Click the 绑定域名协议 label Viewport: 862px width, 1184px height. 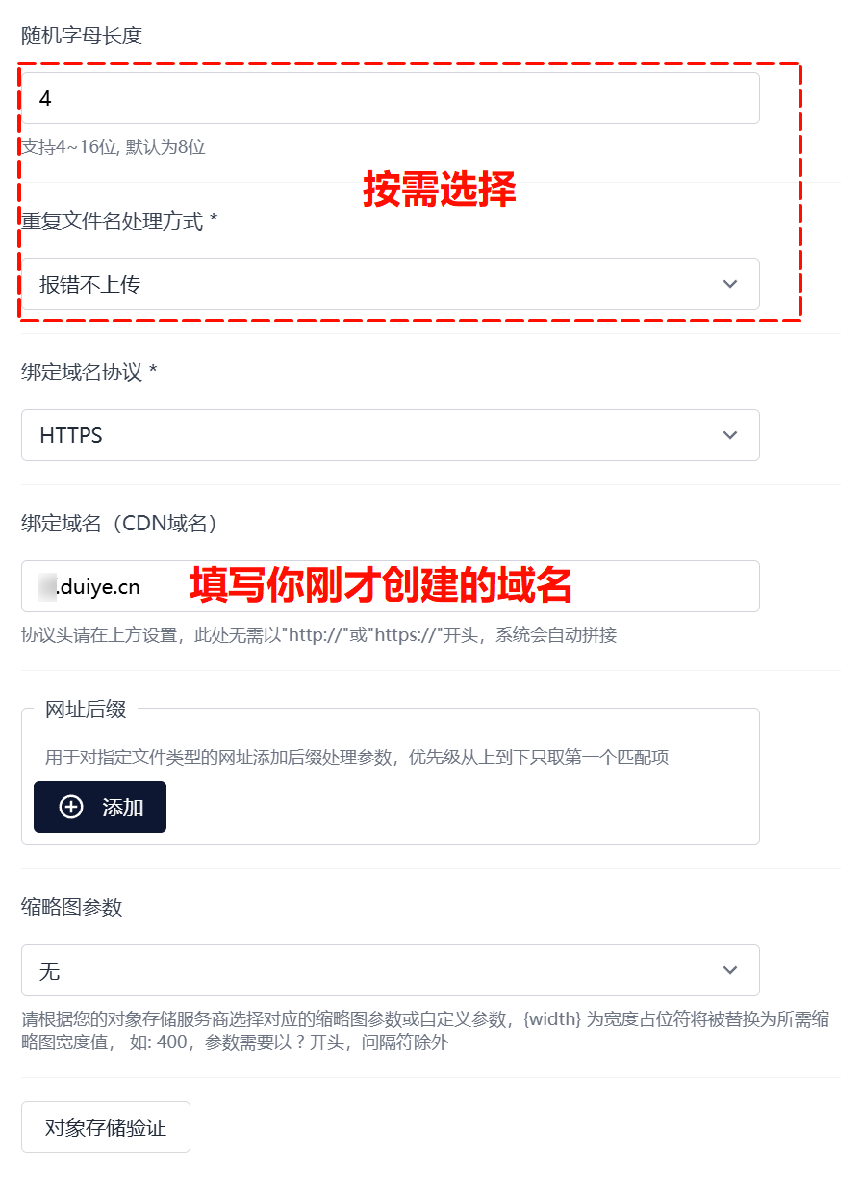(x=89, y=373)
